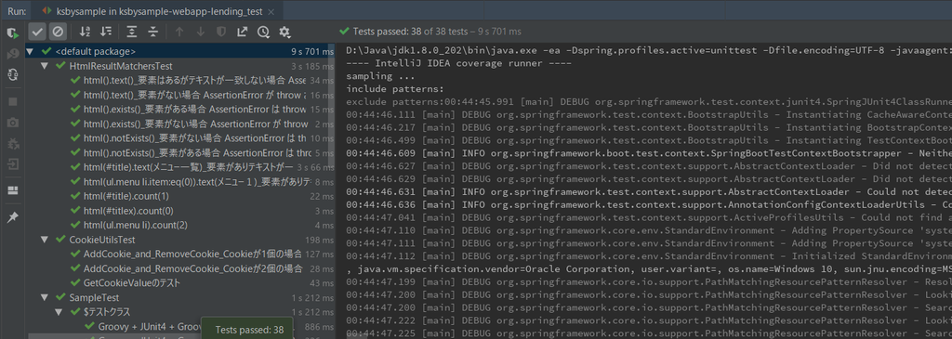Select test html(ul.menu li).count(2)
The height and width of the screenshot is (339, 952).
[180, 226]
